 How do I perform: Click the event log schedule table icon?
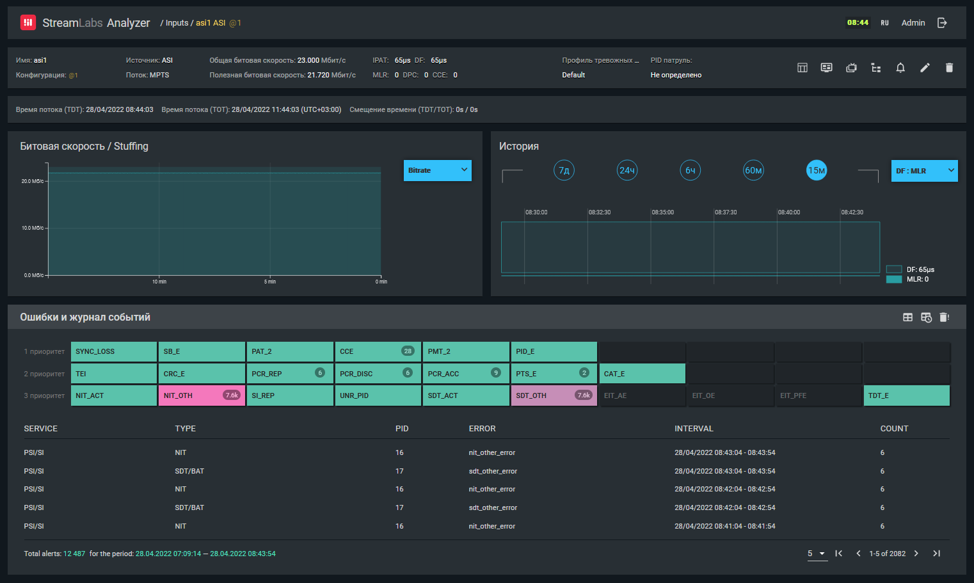pyautogui.click(x=926, y=317)
